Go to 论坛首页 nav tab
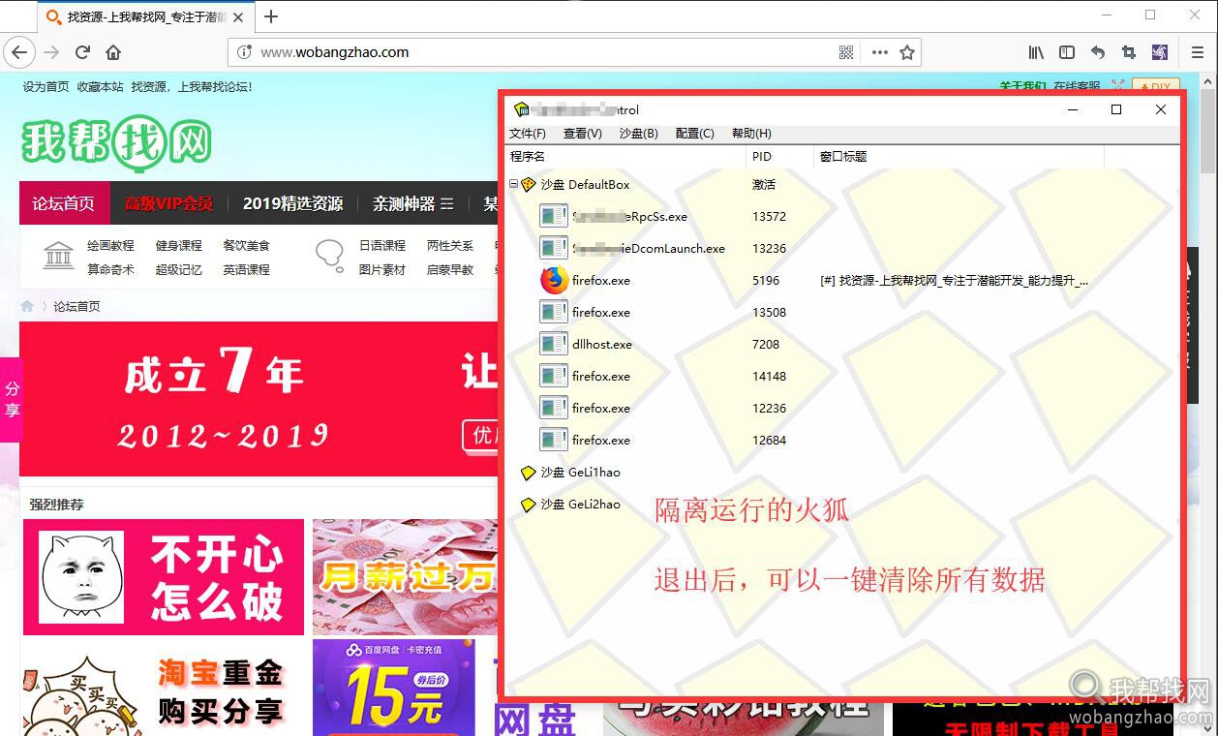The image size is (1218, 736). pos(64,203)
